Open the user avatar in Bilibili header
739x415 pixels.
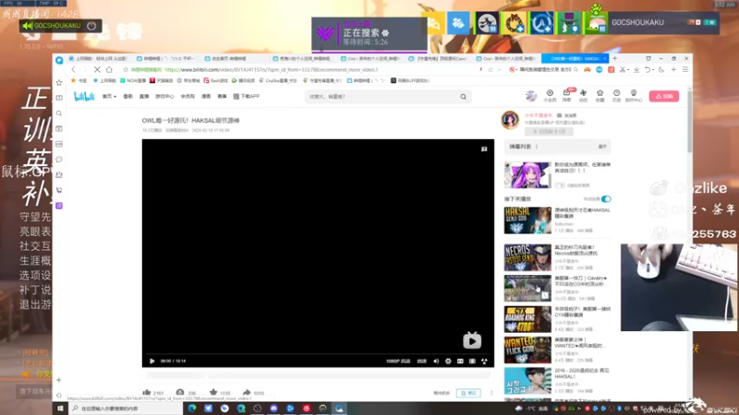531,96
